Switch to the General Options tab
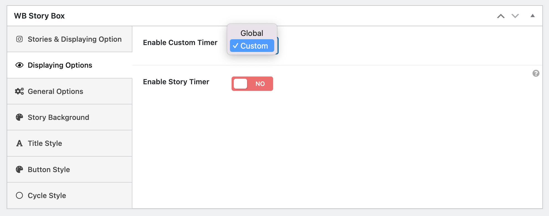The image size is (549, 216). click(x=55, y=91)
